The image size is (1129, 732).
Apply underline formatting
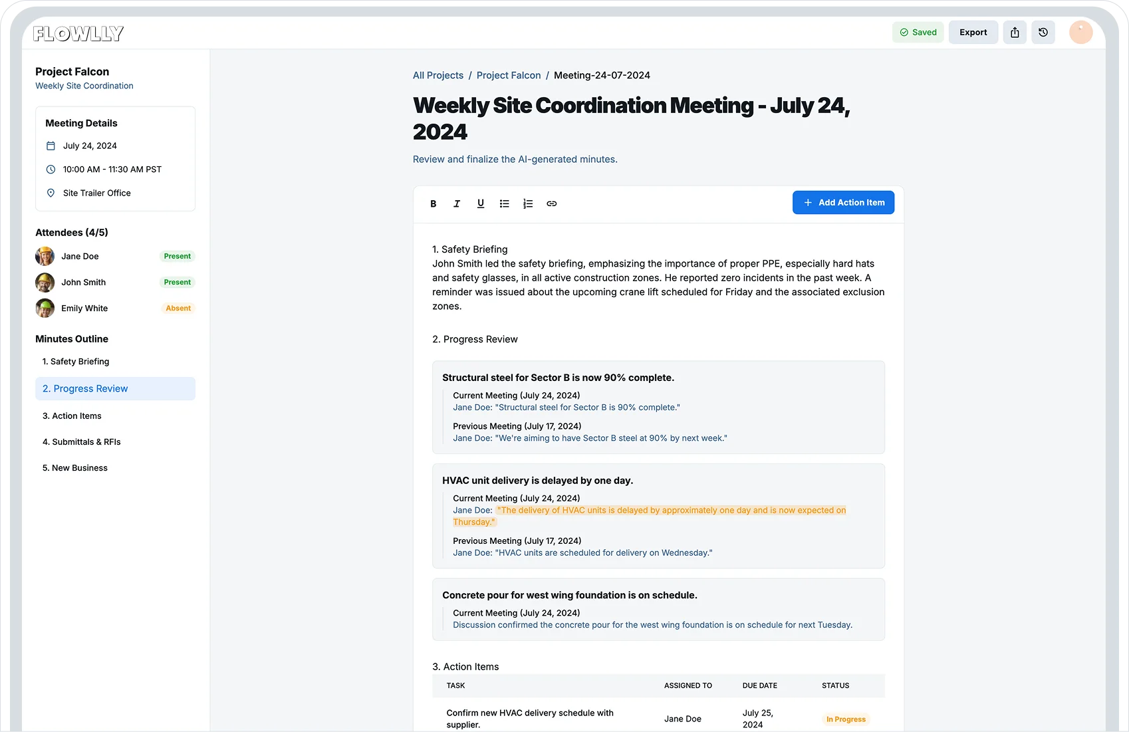tap(481, 203)
